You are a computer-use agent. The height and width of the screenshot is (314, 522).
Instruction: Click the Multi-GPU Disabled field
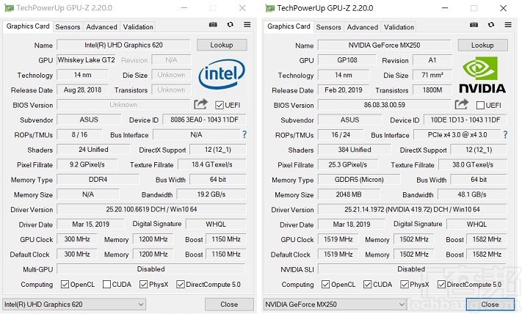(x=151, y=269)
